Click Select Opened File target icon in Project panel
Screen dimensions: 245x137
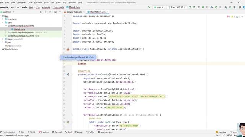click(x=41, y=12)
